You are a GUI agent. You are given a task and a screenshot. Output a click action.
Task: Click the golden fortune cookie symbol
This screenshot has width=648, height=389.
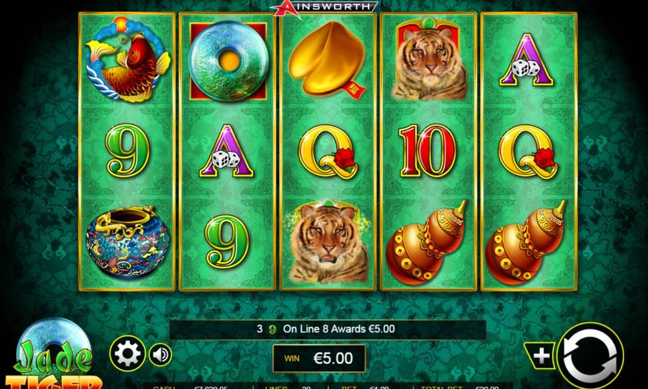coord(327,59)
